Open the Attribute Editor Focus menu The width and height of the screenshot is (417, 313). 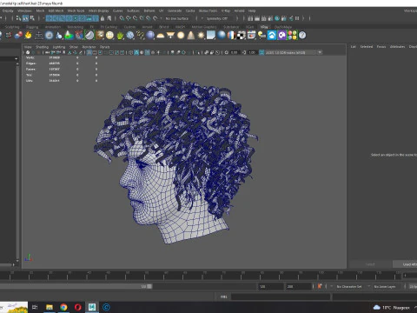pyautogui.click(x=381, y=46)
